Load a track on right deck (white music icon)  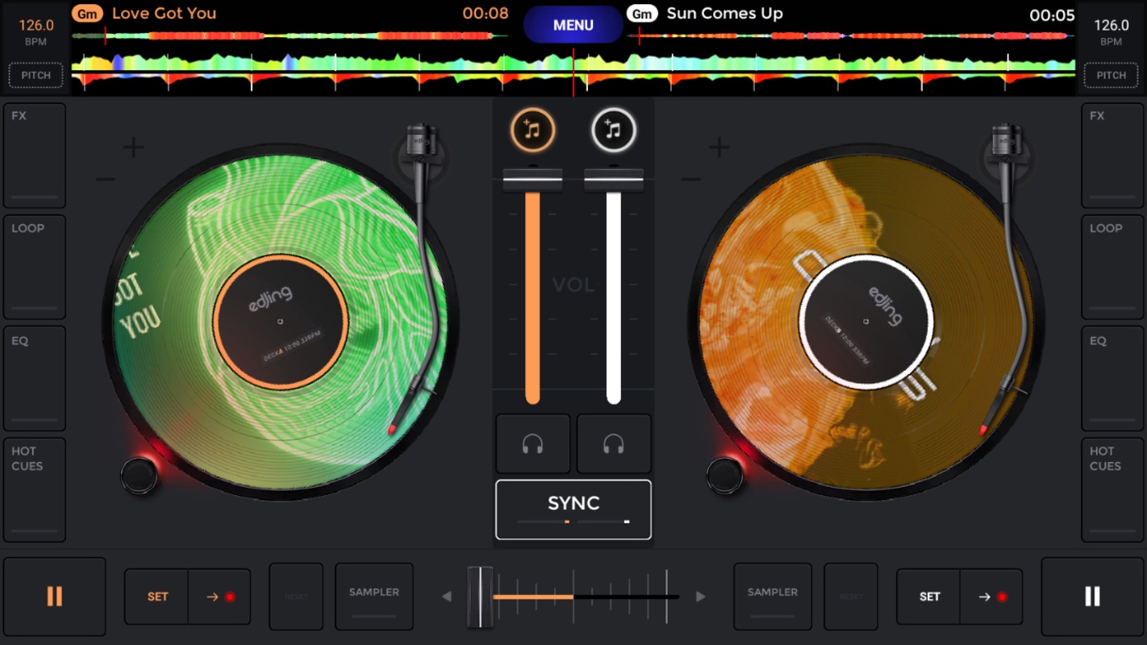point(614,130)
